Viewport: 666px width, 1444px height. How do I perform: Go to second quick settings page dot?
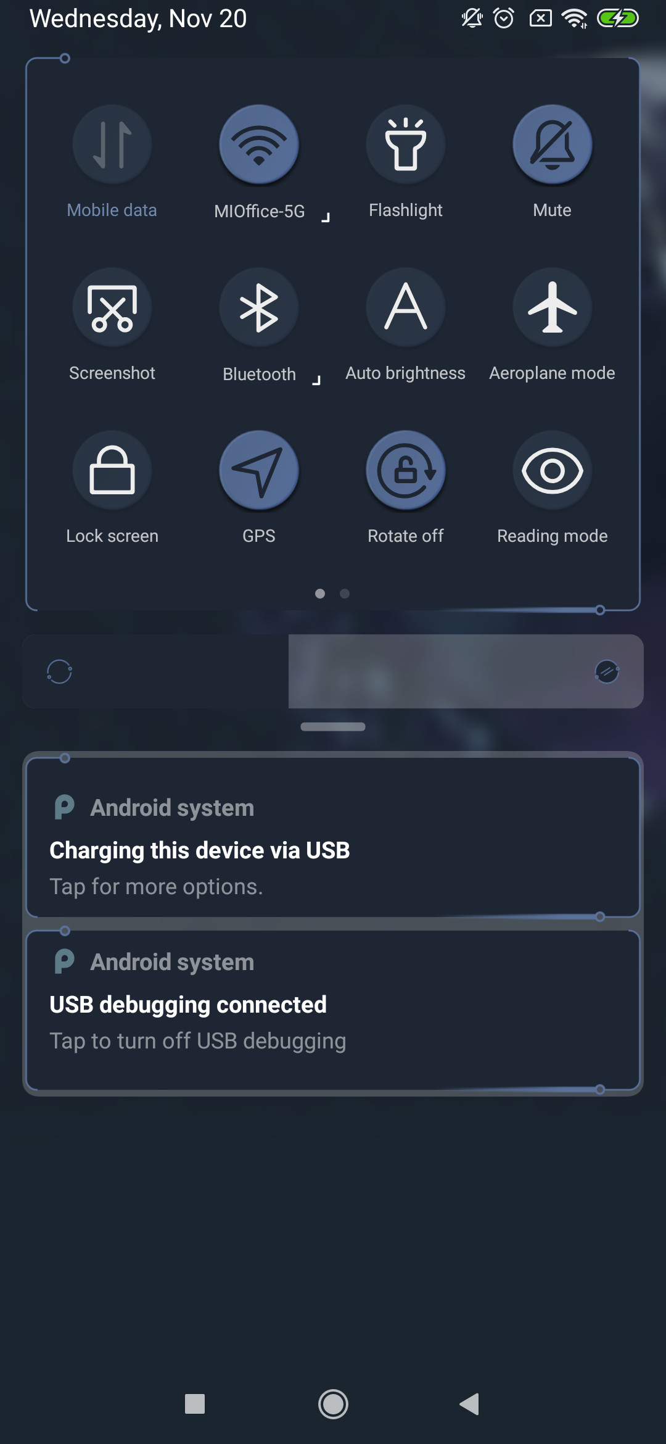[345, 594]
